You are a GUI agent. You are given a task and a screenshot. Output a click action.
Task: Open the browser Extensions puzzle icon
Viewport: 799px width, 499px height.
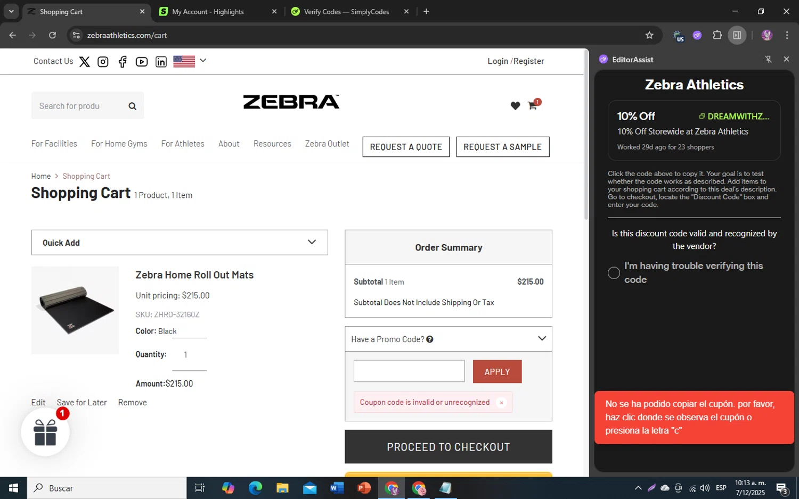[718, 35]
